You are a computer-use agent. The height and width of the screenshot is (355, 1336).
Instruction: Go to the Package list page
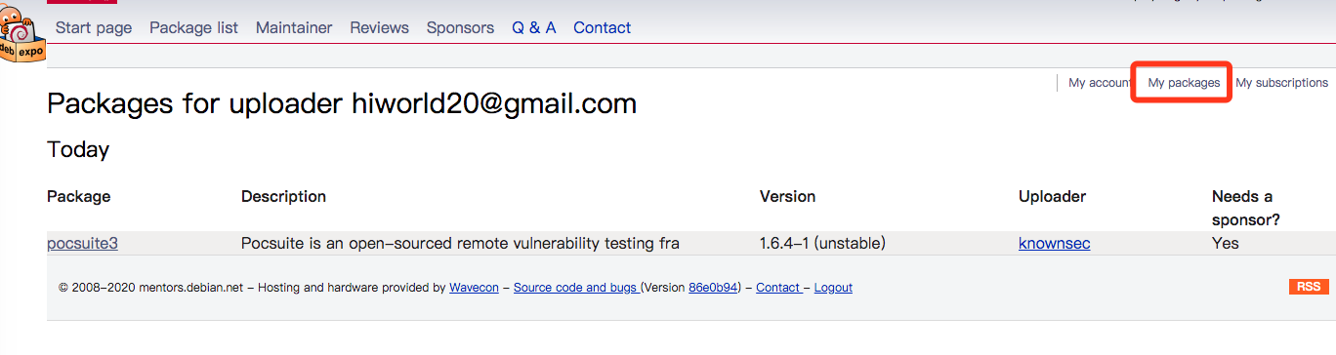tap(193, 27)
